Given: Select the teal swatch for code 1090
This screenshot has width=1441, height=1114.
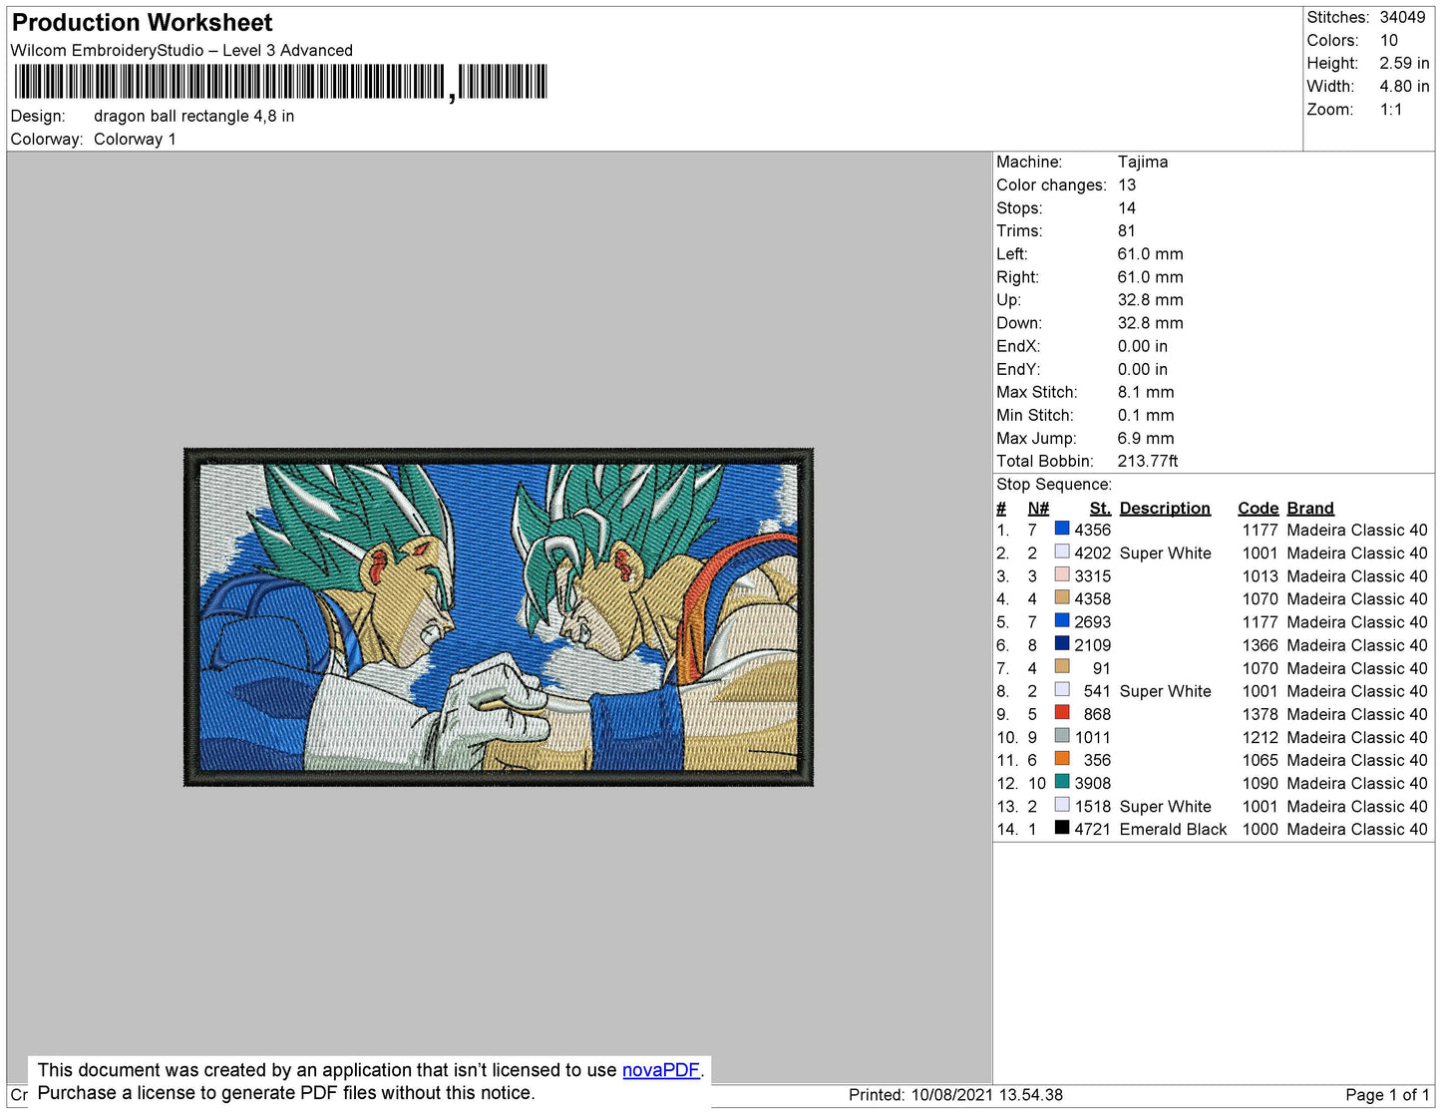Looking at the screenshot, I should click(x=1062, y=782).
